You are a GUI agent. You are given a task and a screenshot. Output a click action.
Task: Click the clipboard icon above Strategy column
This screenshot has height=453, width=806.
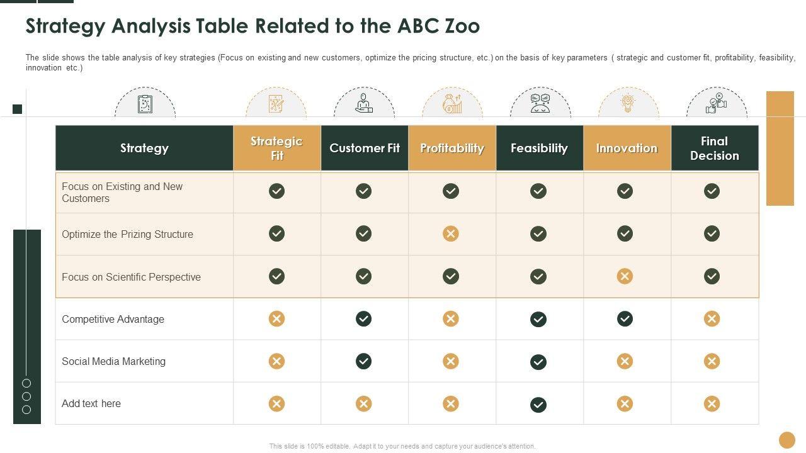pyautogui.click(x=145, y=104)
